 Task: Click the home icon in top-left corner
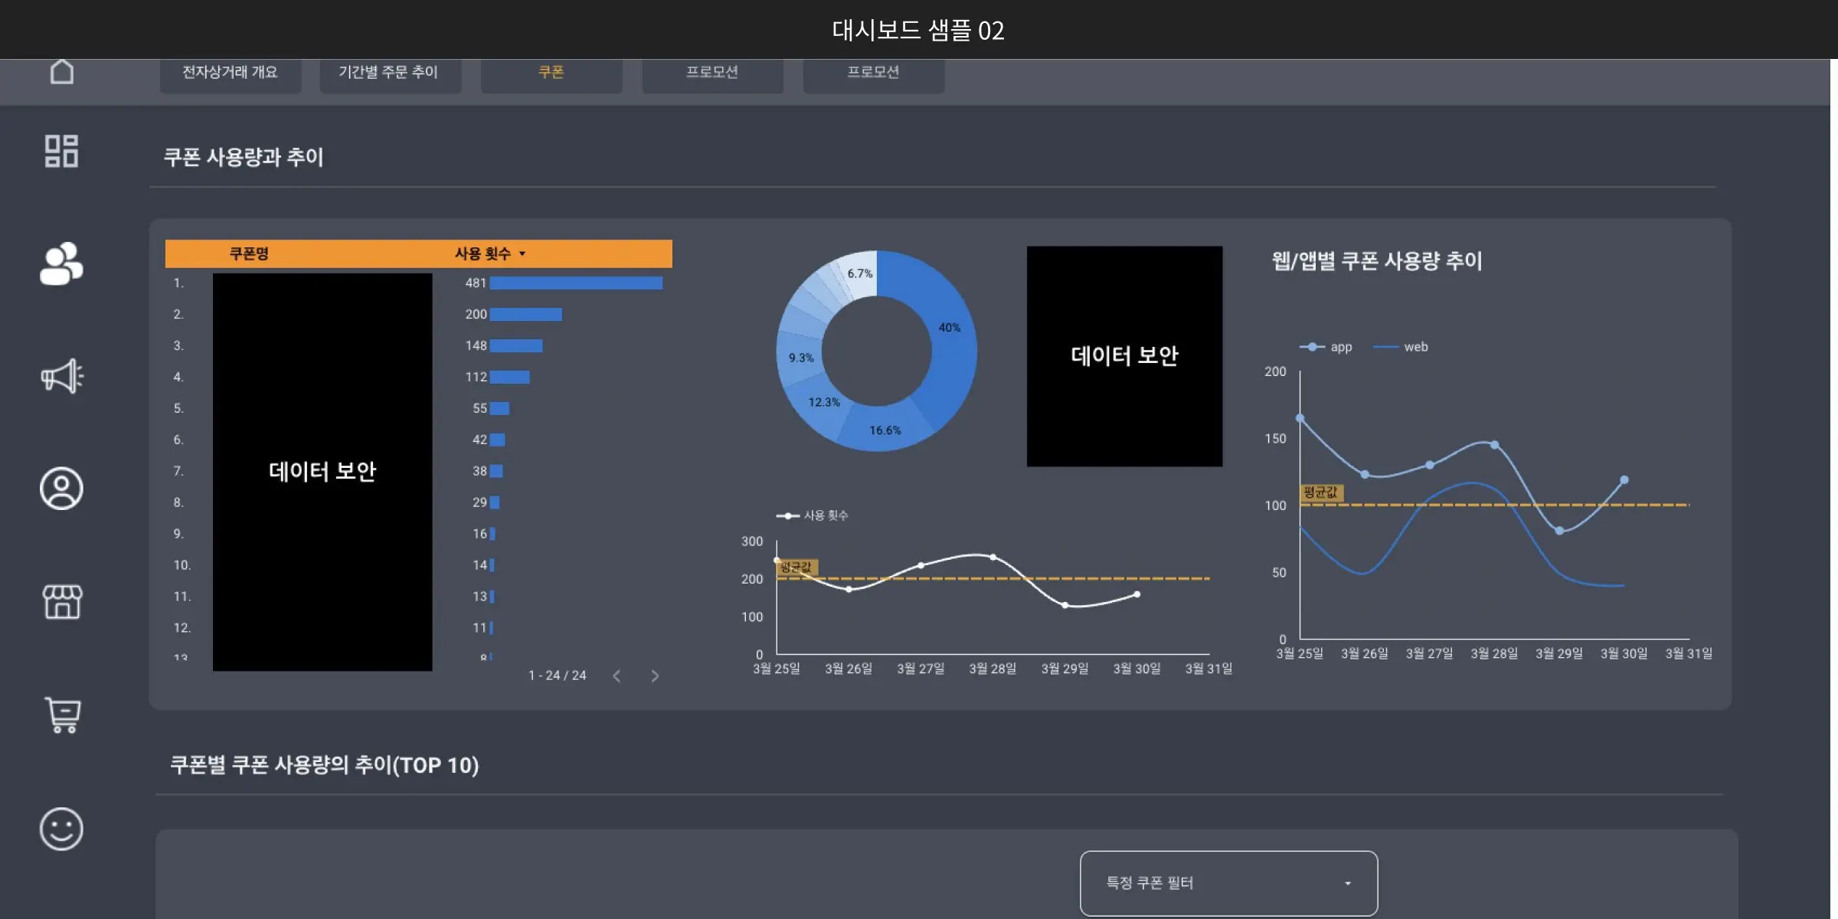(62, 71)
